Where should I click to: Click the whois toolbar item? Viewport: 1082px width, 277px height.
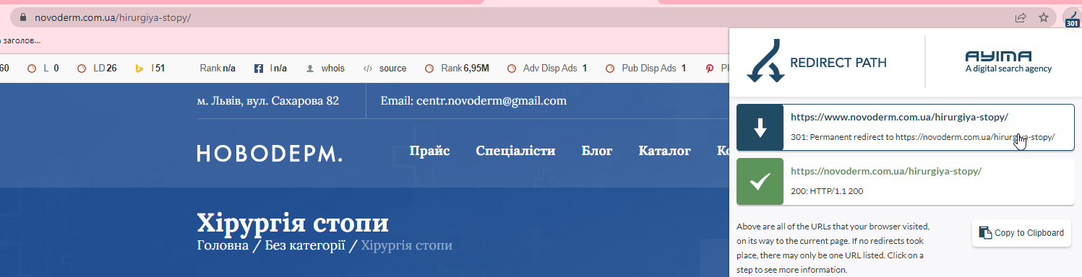(x=325, y=69)
